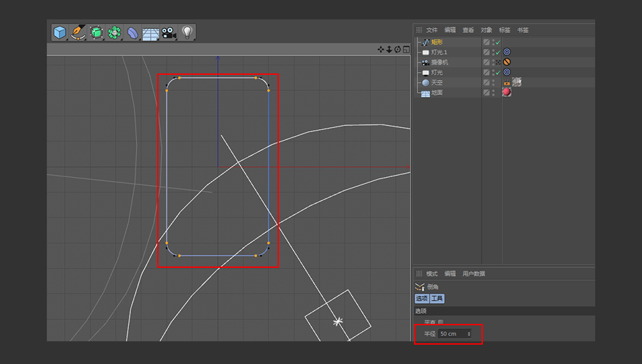The width and height of the screenshot is (642, 364).
Task: Select the spline Pen tool
Action: coord(79,33)
